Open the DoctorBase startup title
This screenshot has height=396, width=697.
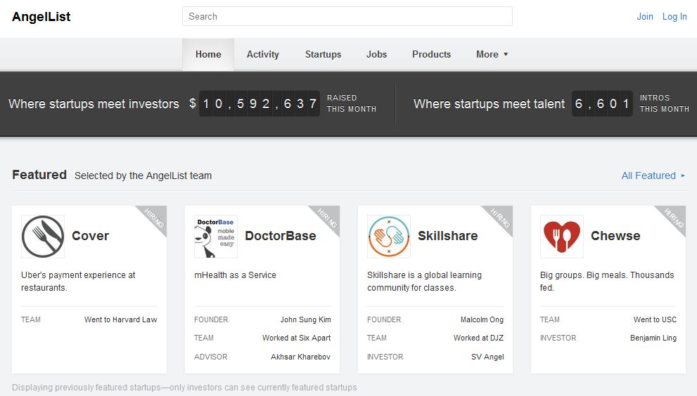tap(281, 236)
